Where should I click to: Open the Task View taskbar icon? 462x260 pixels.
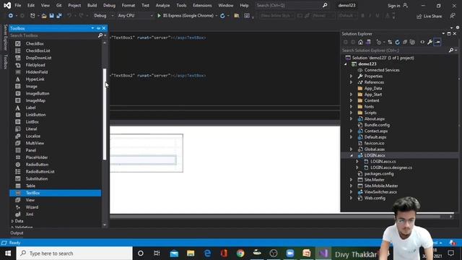157,253
